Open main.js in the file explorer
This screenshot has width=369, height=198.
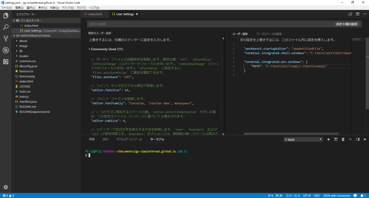coord(24,96)
